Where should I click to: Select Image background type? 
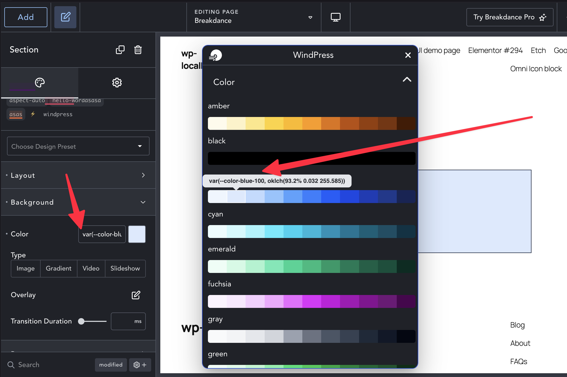coord(26,268)
